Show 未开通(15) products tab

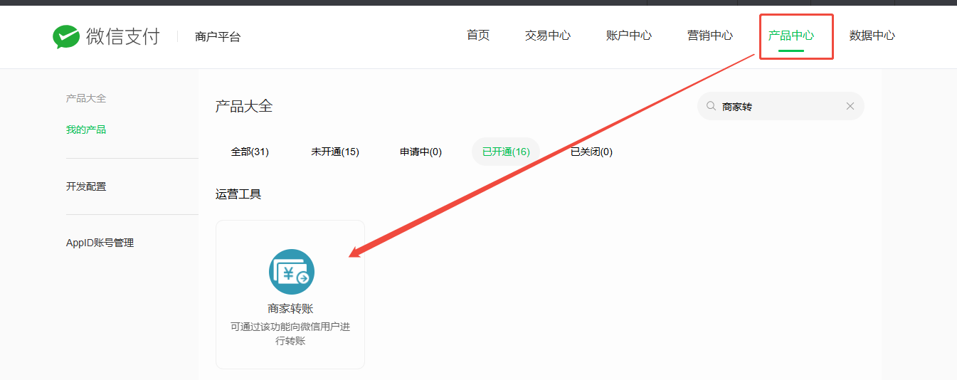[334, 152]
